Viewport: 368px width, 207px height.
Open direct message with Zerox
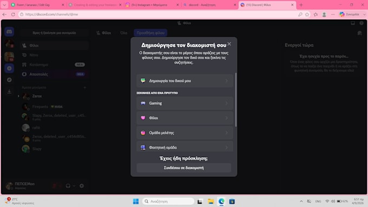tap(54, 96)
